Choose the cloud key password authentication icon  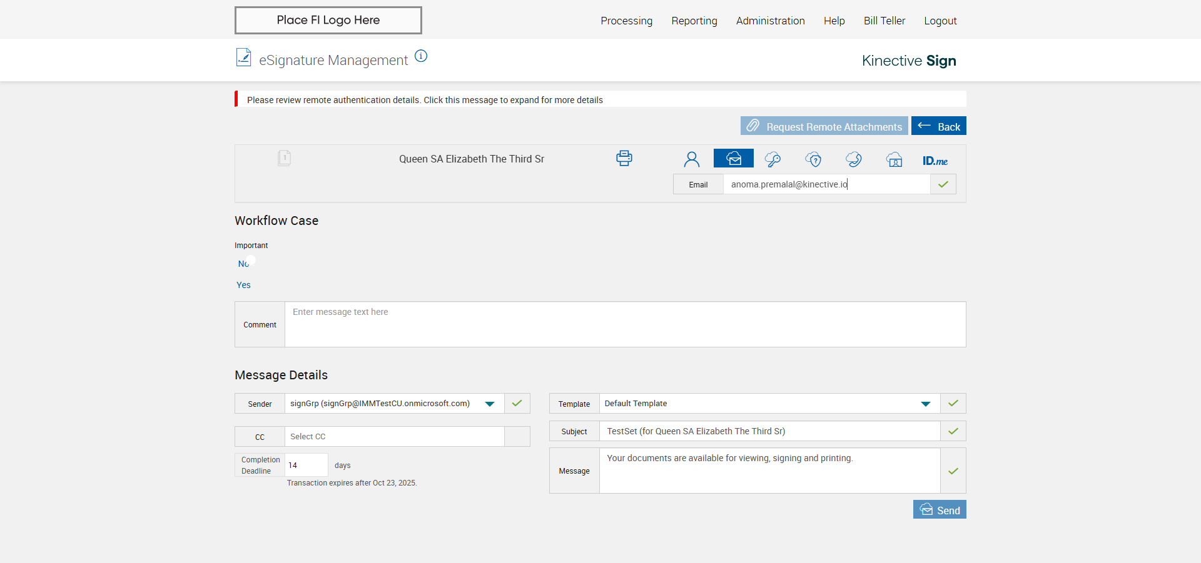click(773, 159)
